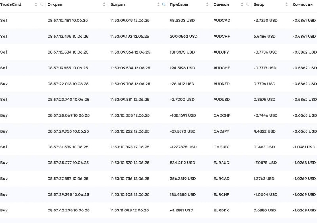Viewport: 317px width, 223px height.
Task: Click swap value 1.3762 USD
Action: click(x=264, y=179)
